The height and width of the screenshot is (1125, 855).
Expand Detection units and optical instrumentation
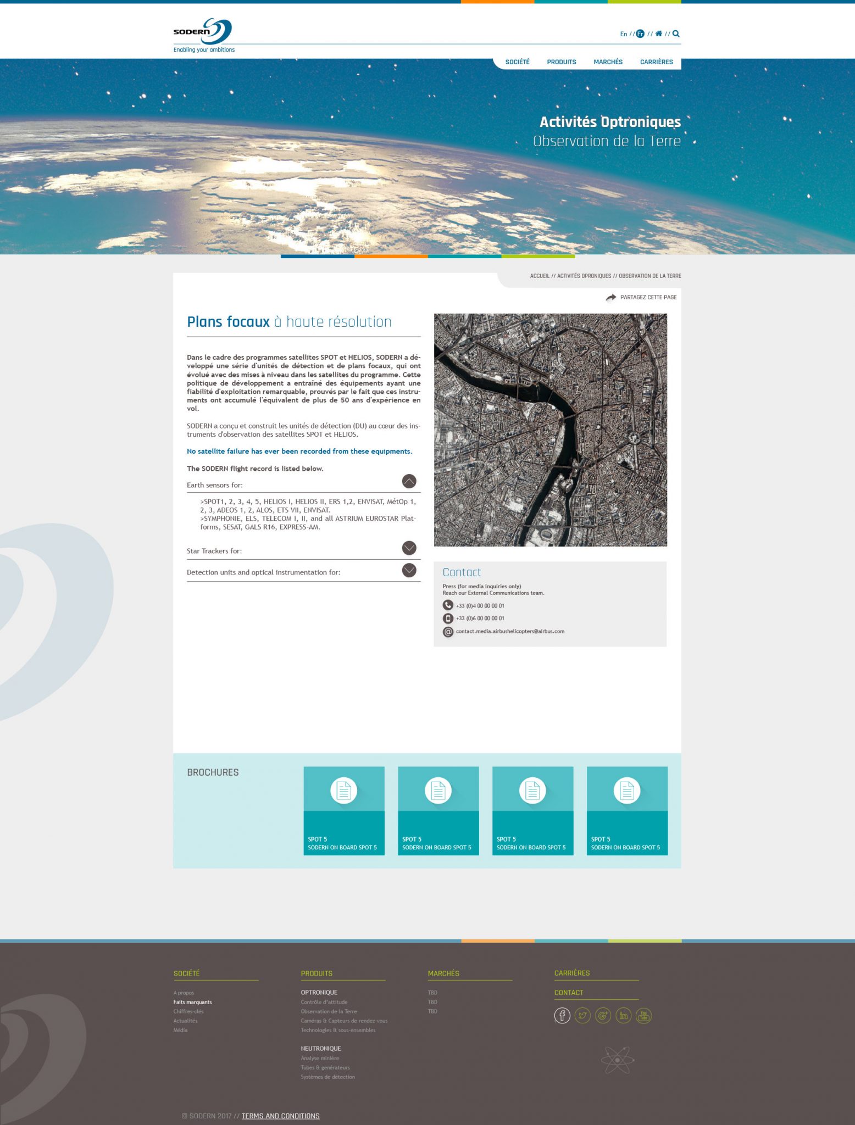point(409,570)
